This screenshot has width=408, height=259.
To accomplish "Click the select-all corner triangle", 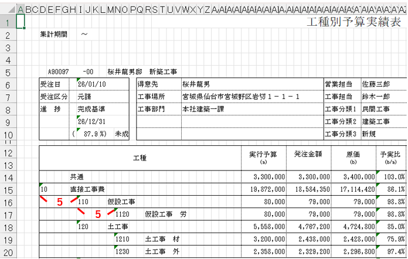I will pos(12,9).
